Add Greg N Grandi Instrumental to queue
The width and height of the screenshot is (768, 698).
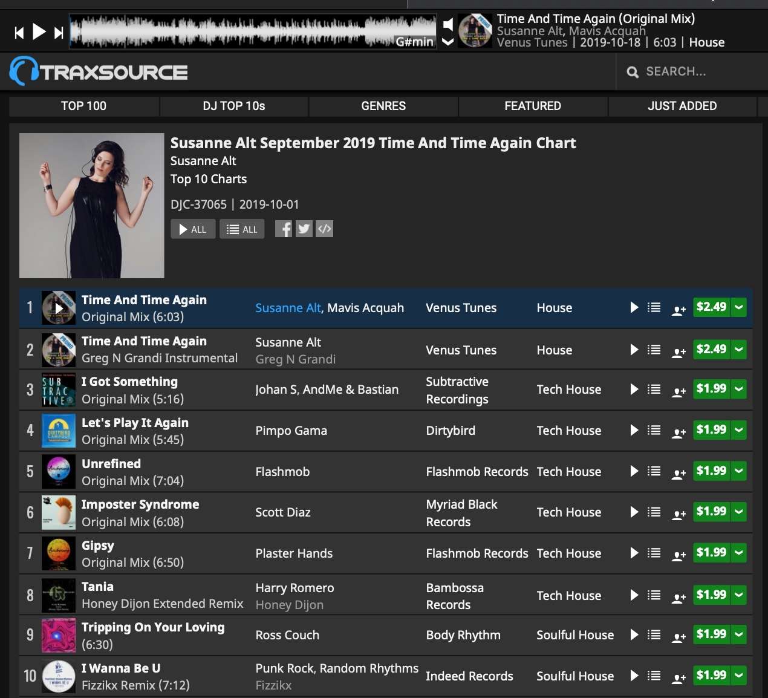point(654,350)
